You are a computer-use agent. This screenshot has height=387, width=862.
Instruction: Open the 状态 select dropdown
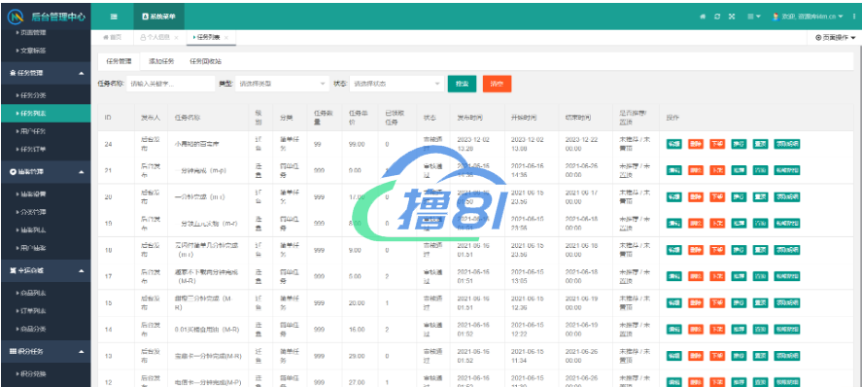coord(397,84)
